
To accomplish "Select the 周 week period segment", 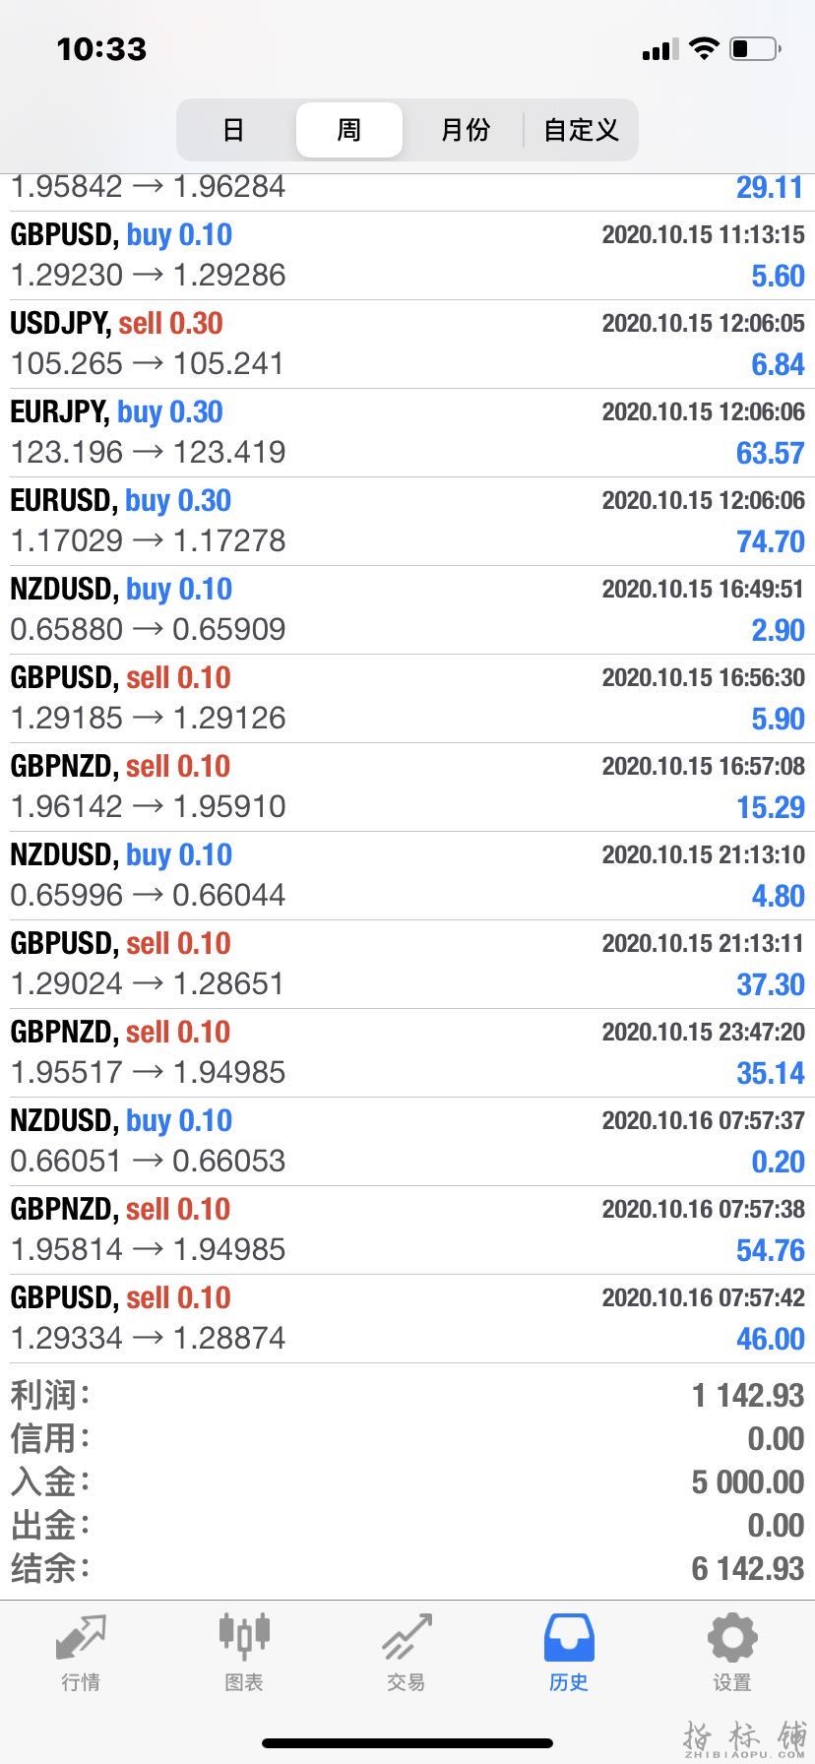I will click(349, 130).
